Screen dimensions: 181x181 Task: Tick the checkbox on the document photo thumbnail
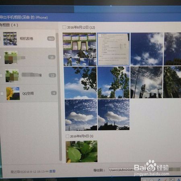[100, 35]
